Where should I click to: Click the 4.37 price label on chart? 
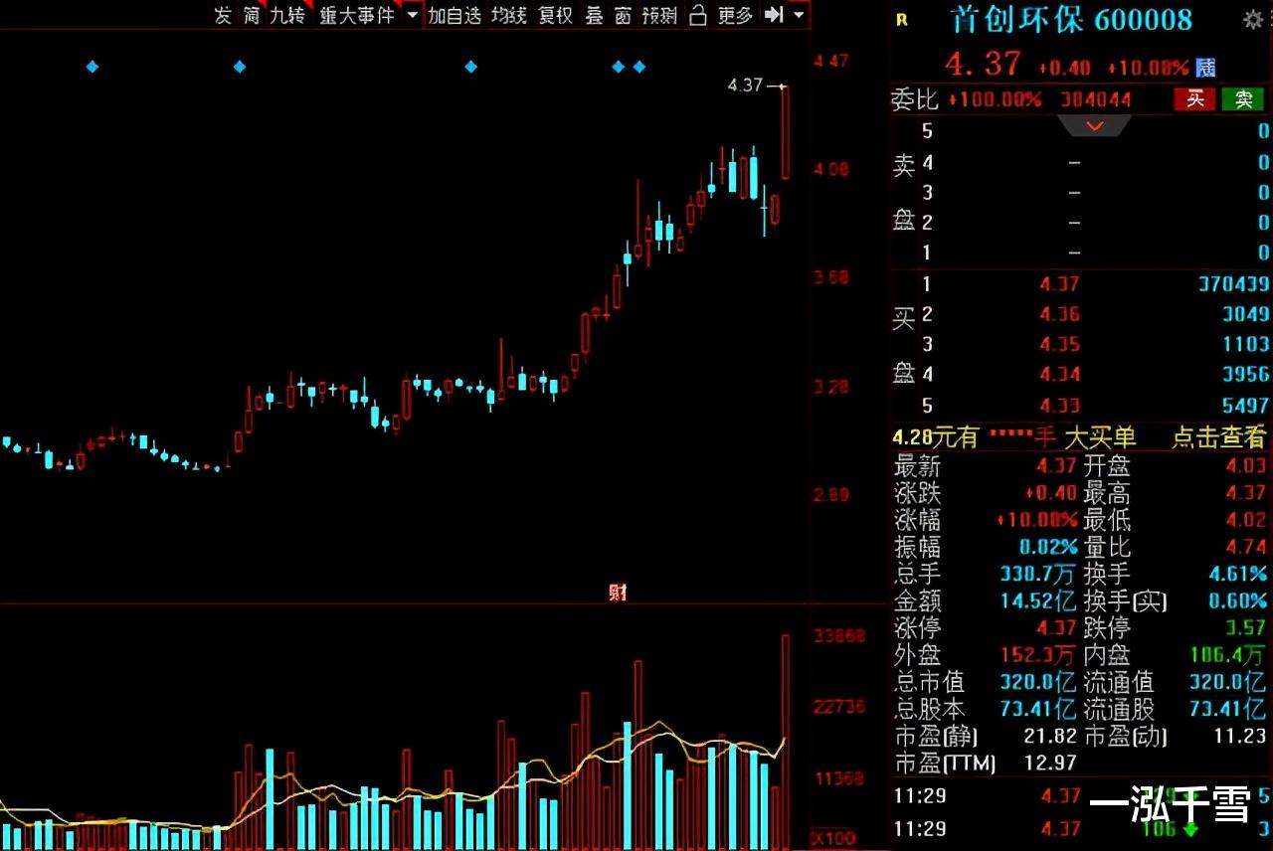745,85
